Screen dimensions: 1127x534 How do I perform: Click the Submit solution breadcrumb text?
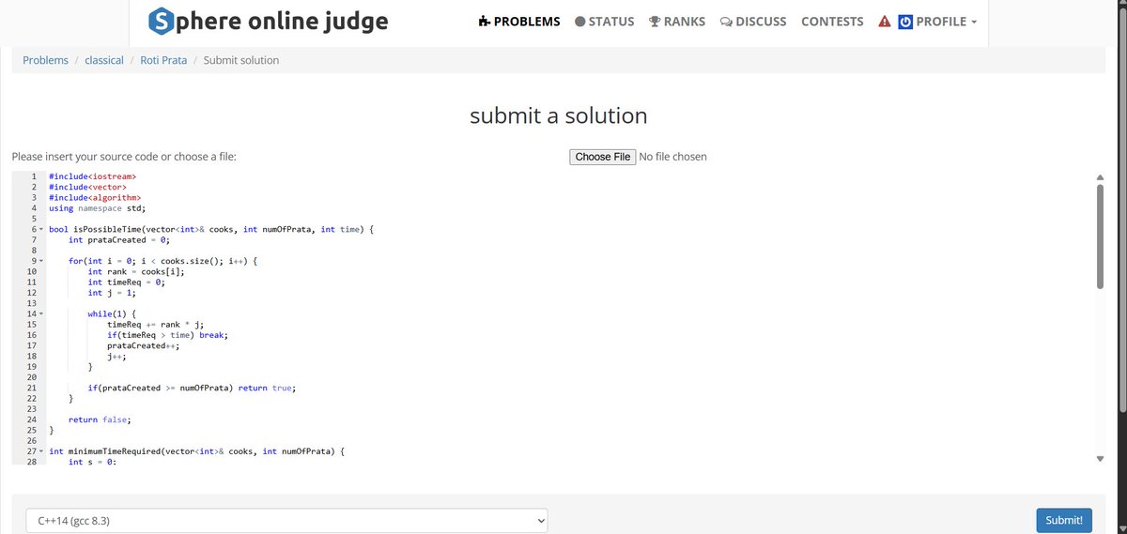click(240, 60)
